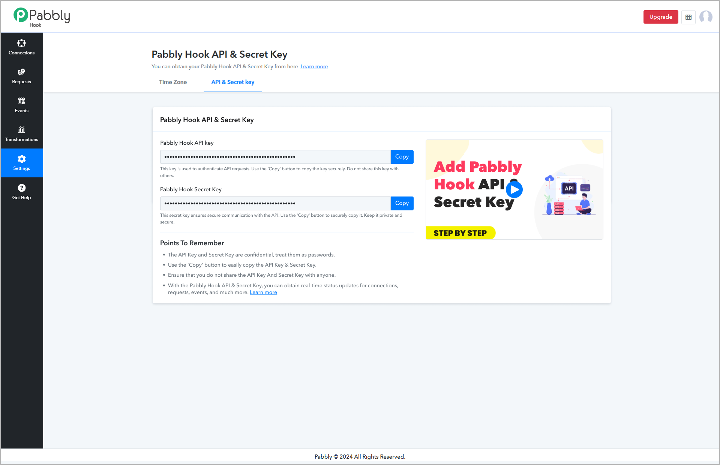Select the API & Secret key tab
Image resolution: width=720 pixels, height=465 pixels.
(x=233, y=82)
